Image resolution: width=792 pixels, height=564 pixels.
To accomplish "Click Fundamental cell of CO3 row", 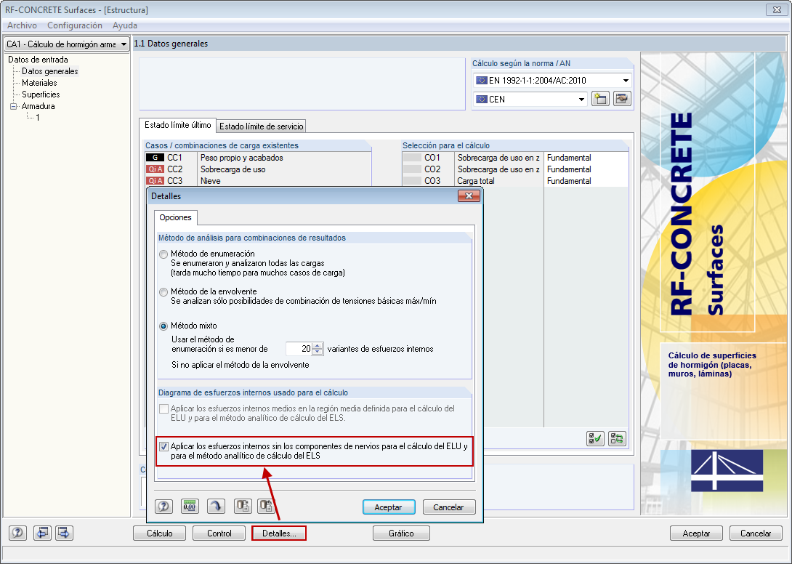I will click(586, 181).
